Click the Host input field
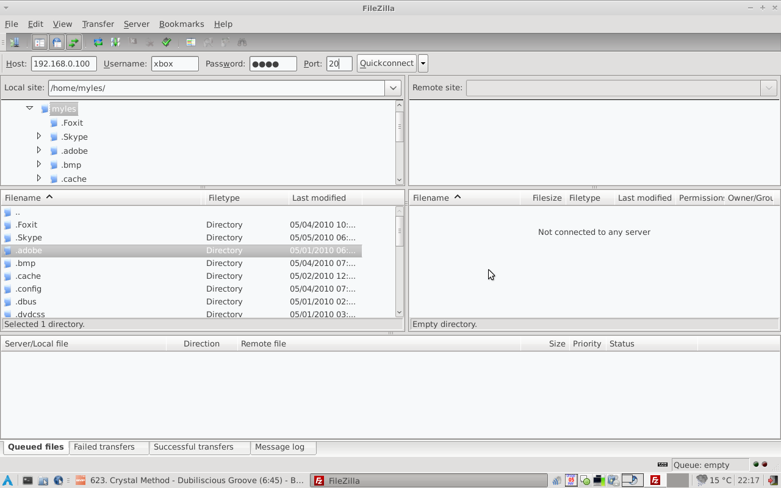Screen dimensions: 781x488 [x=64, y=63]
